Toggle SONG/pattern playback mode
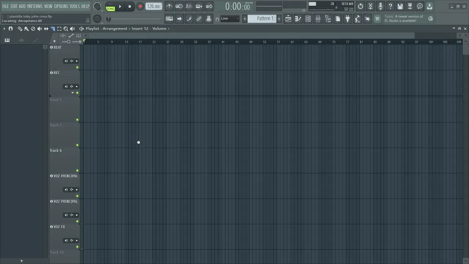Image resolution: width=469 pixels, height=264 pixels. pyautogui.click(x=110, y=7)
